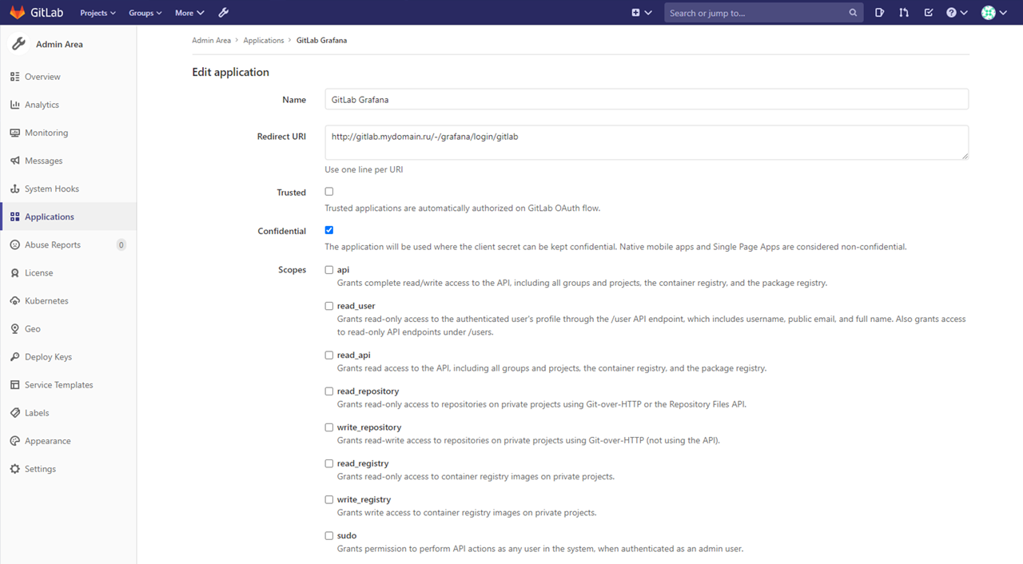Click the Admin Area wrench avatar
The image size is (1023, 564).
pos(18,44)
